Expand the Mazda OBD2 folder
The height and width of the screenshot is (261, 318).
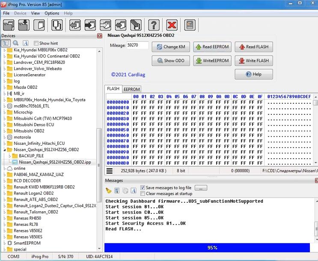tap(4, 87)
